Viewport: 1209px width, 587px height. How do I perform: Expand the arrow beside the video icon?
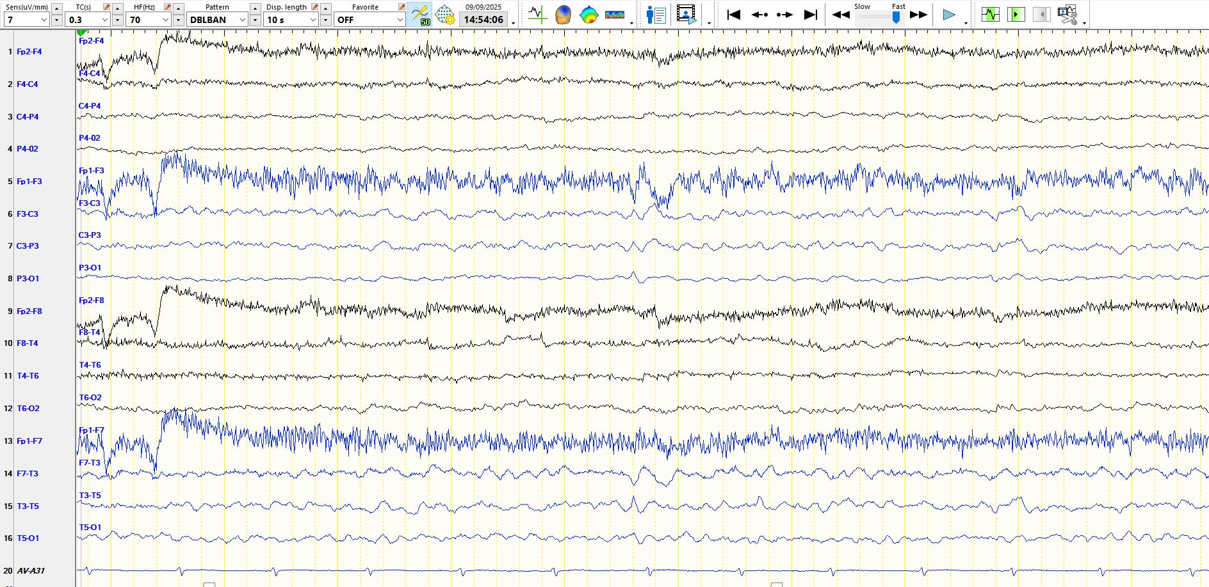coord(709,23)
